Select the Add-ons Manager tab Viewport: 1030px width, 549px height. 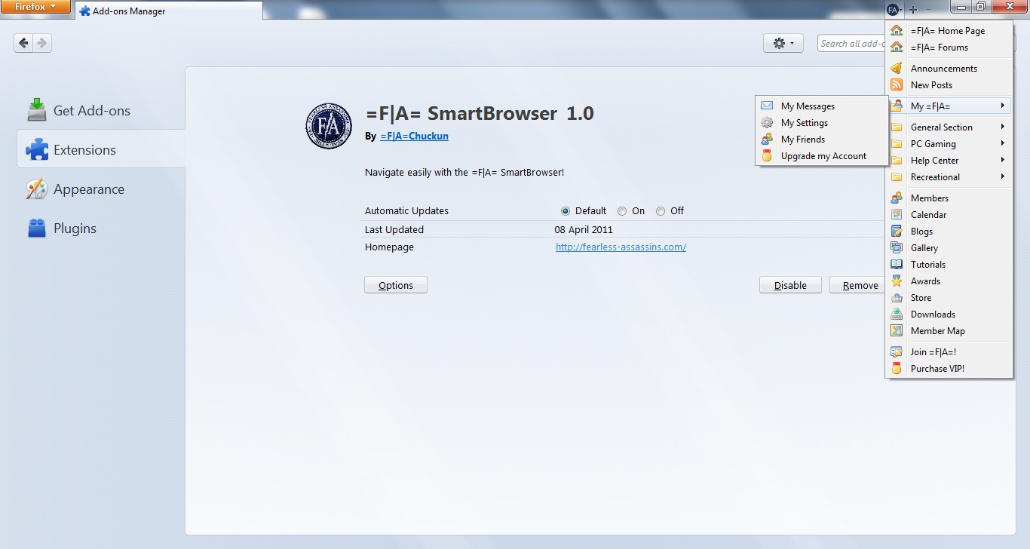pyautogui.click(x=169, y=11)
